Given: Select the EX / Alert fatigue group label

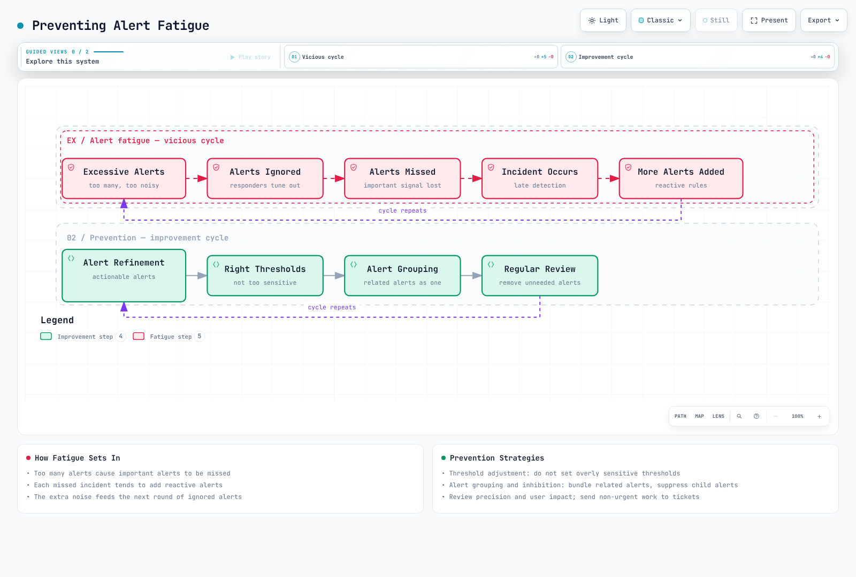Looking at the screenshot, I should coord(146,141).
